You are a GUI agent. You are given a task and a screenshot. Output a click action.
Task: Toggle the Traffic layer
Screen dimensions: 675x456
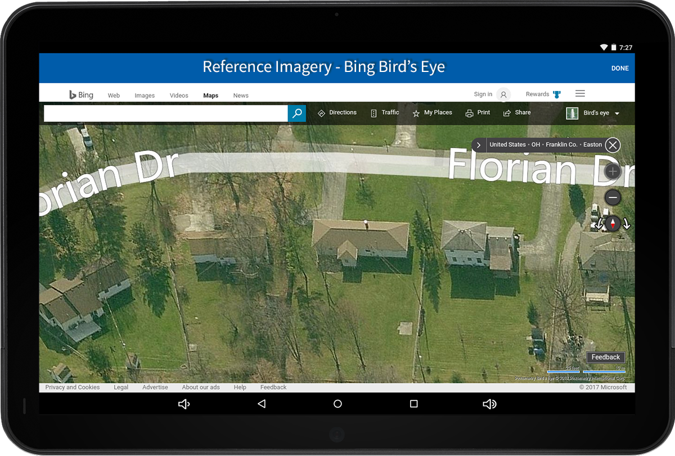pos(385,112)
